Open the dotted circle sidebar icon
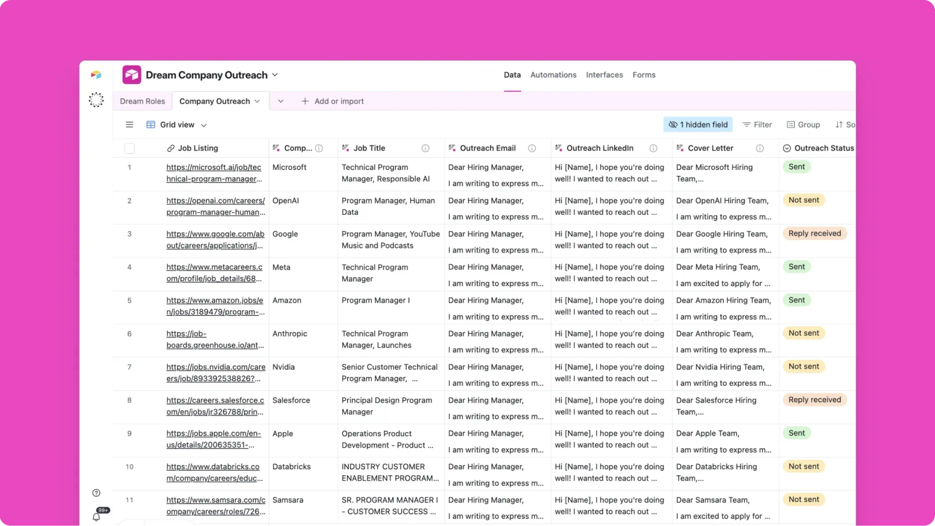The width and height of the screenshot is (935, 526). tap(96, 100)
